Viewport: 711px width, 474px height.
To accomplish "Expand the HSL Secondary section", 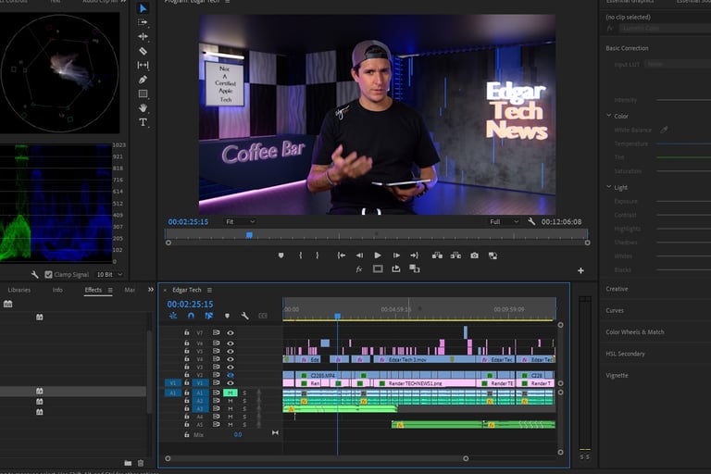I will [x=625, y=354].
